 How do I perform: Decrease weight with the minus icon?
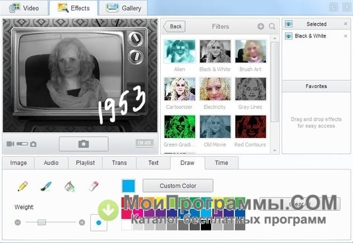18,223
